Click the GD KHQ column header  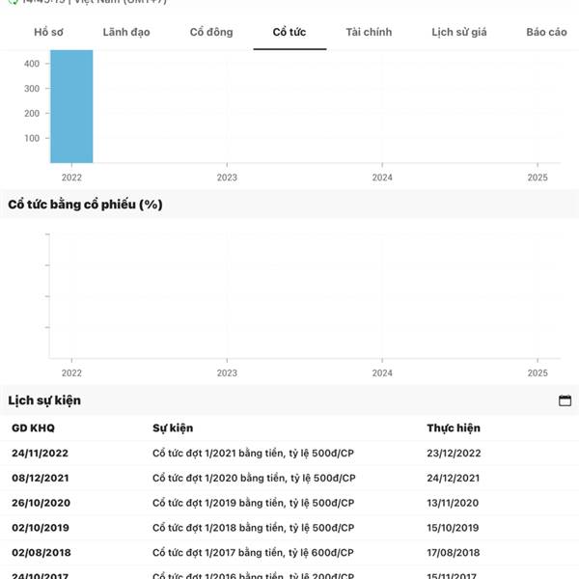33,427
